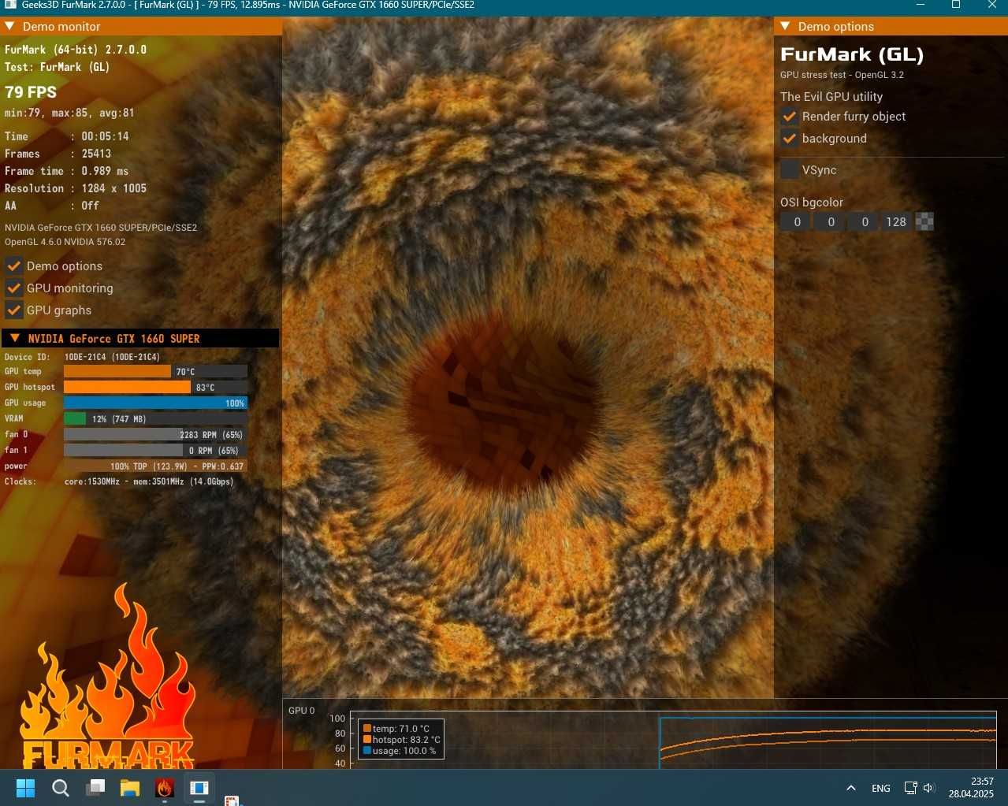Click the min:79, max:85, avg:81 line
This screenshot has height=806, width=1008.
[69, 113]
